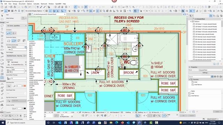Collapse the Favorites folder tree

190,80
